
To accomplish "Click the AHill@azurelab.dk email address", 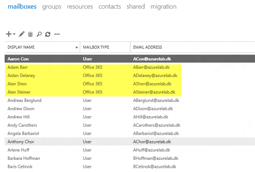I will point(151,117).
